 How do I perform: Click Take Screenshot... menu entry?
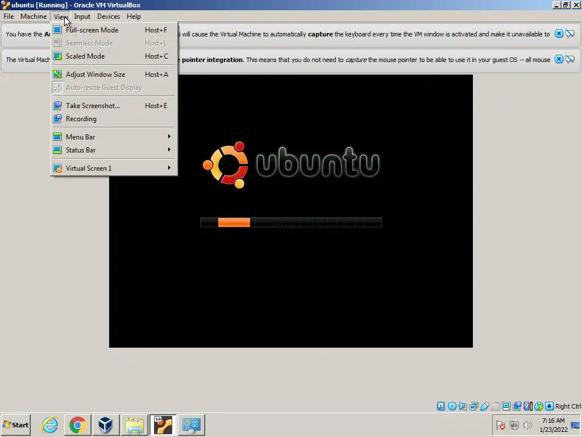(x=114, y=105)
